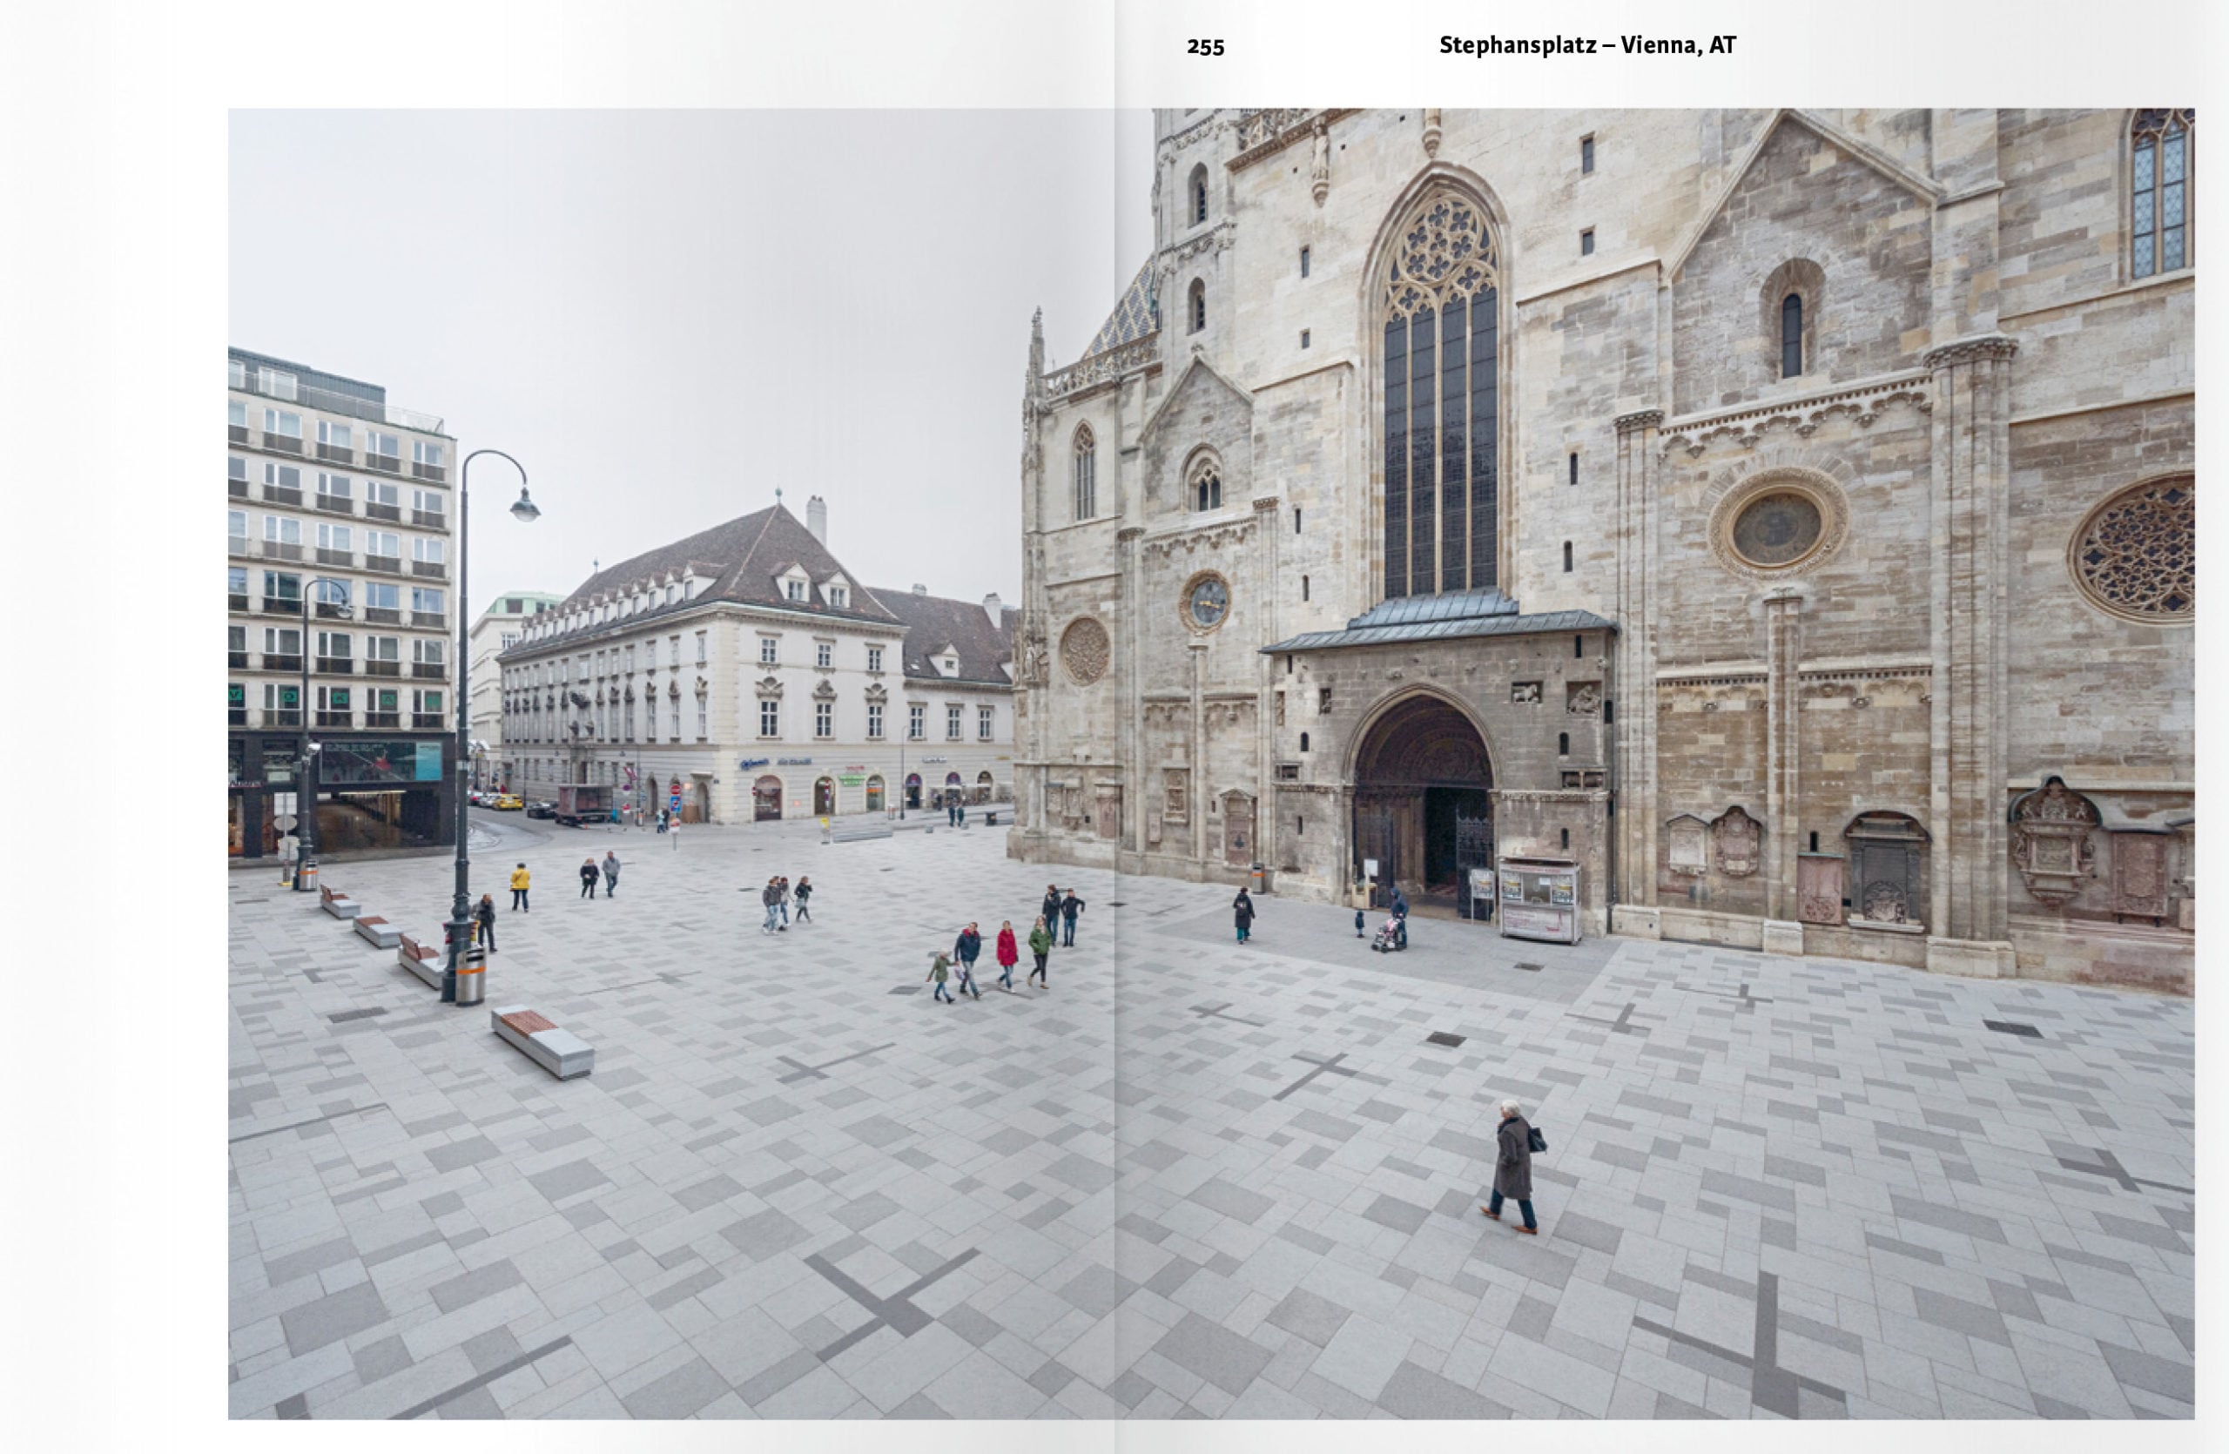Click the tall street lamp head
Viewport: 2229px width, 1454px height.
tap(524, 507)
